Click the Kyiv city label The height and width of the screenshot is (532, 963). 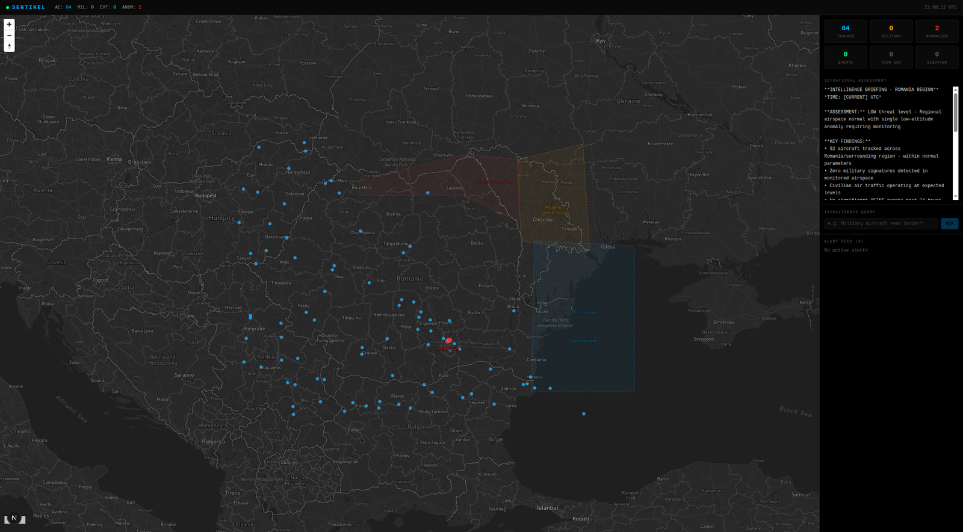601,41
